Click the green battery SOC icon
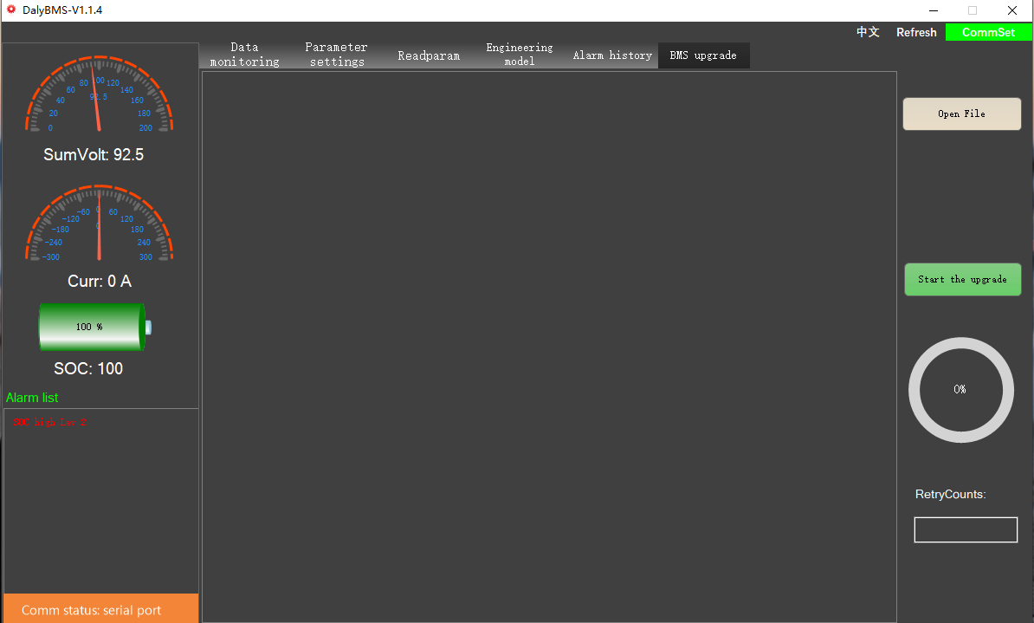 [x=95, y=327]
